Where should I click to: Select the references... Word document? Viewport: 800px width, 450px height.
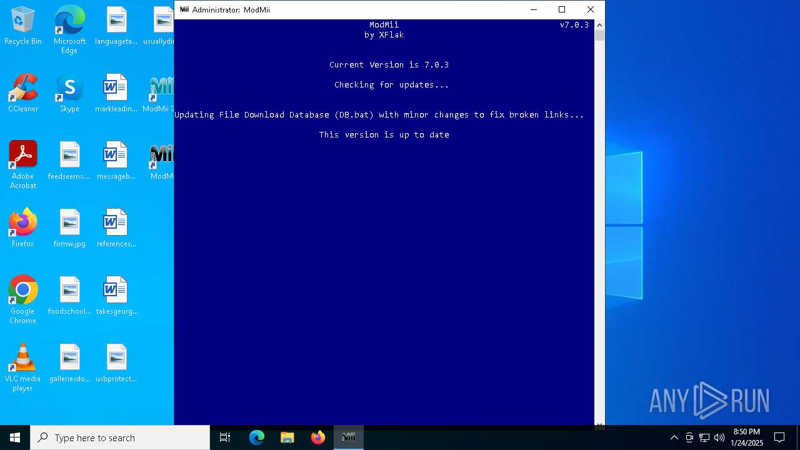click(x=116, y=229)
